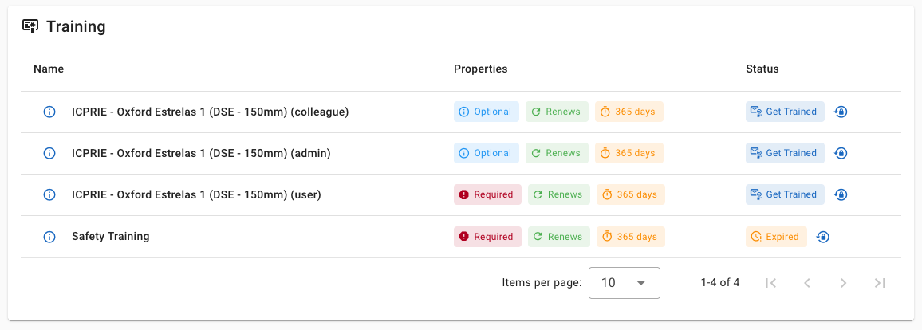Click the Expired status badge
The image size is (922, 330).
[776, 237]
